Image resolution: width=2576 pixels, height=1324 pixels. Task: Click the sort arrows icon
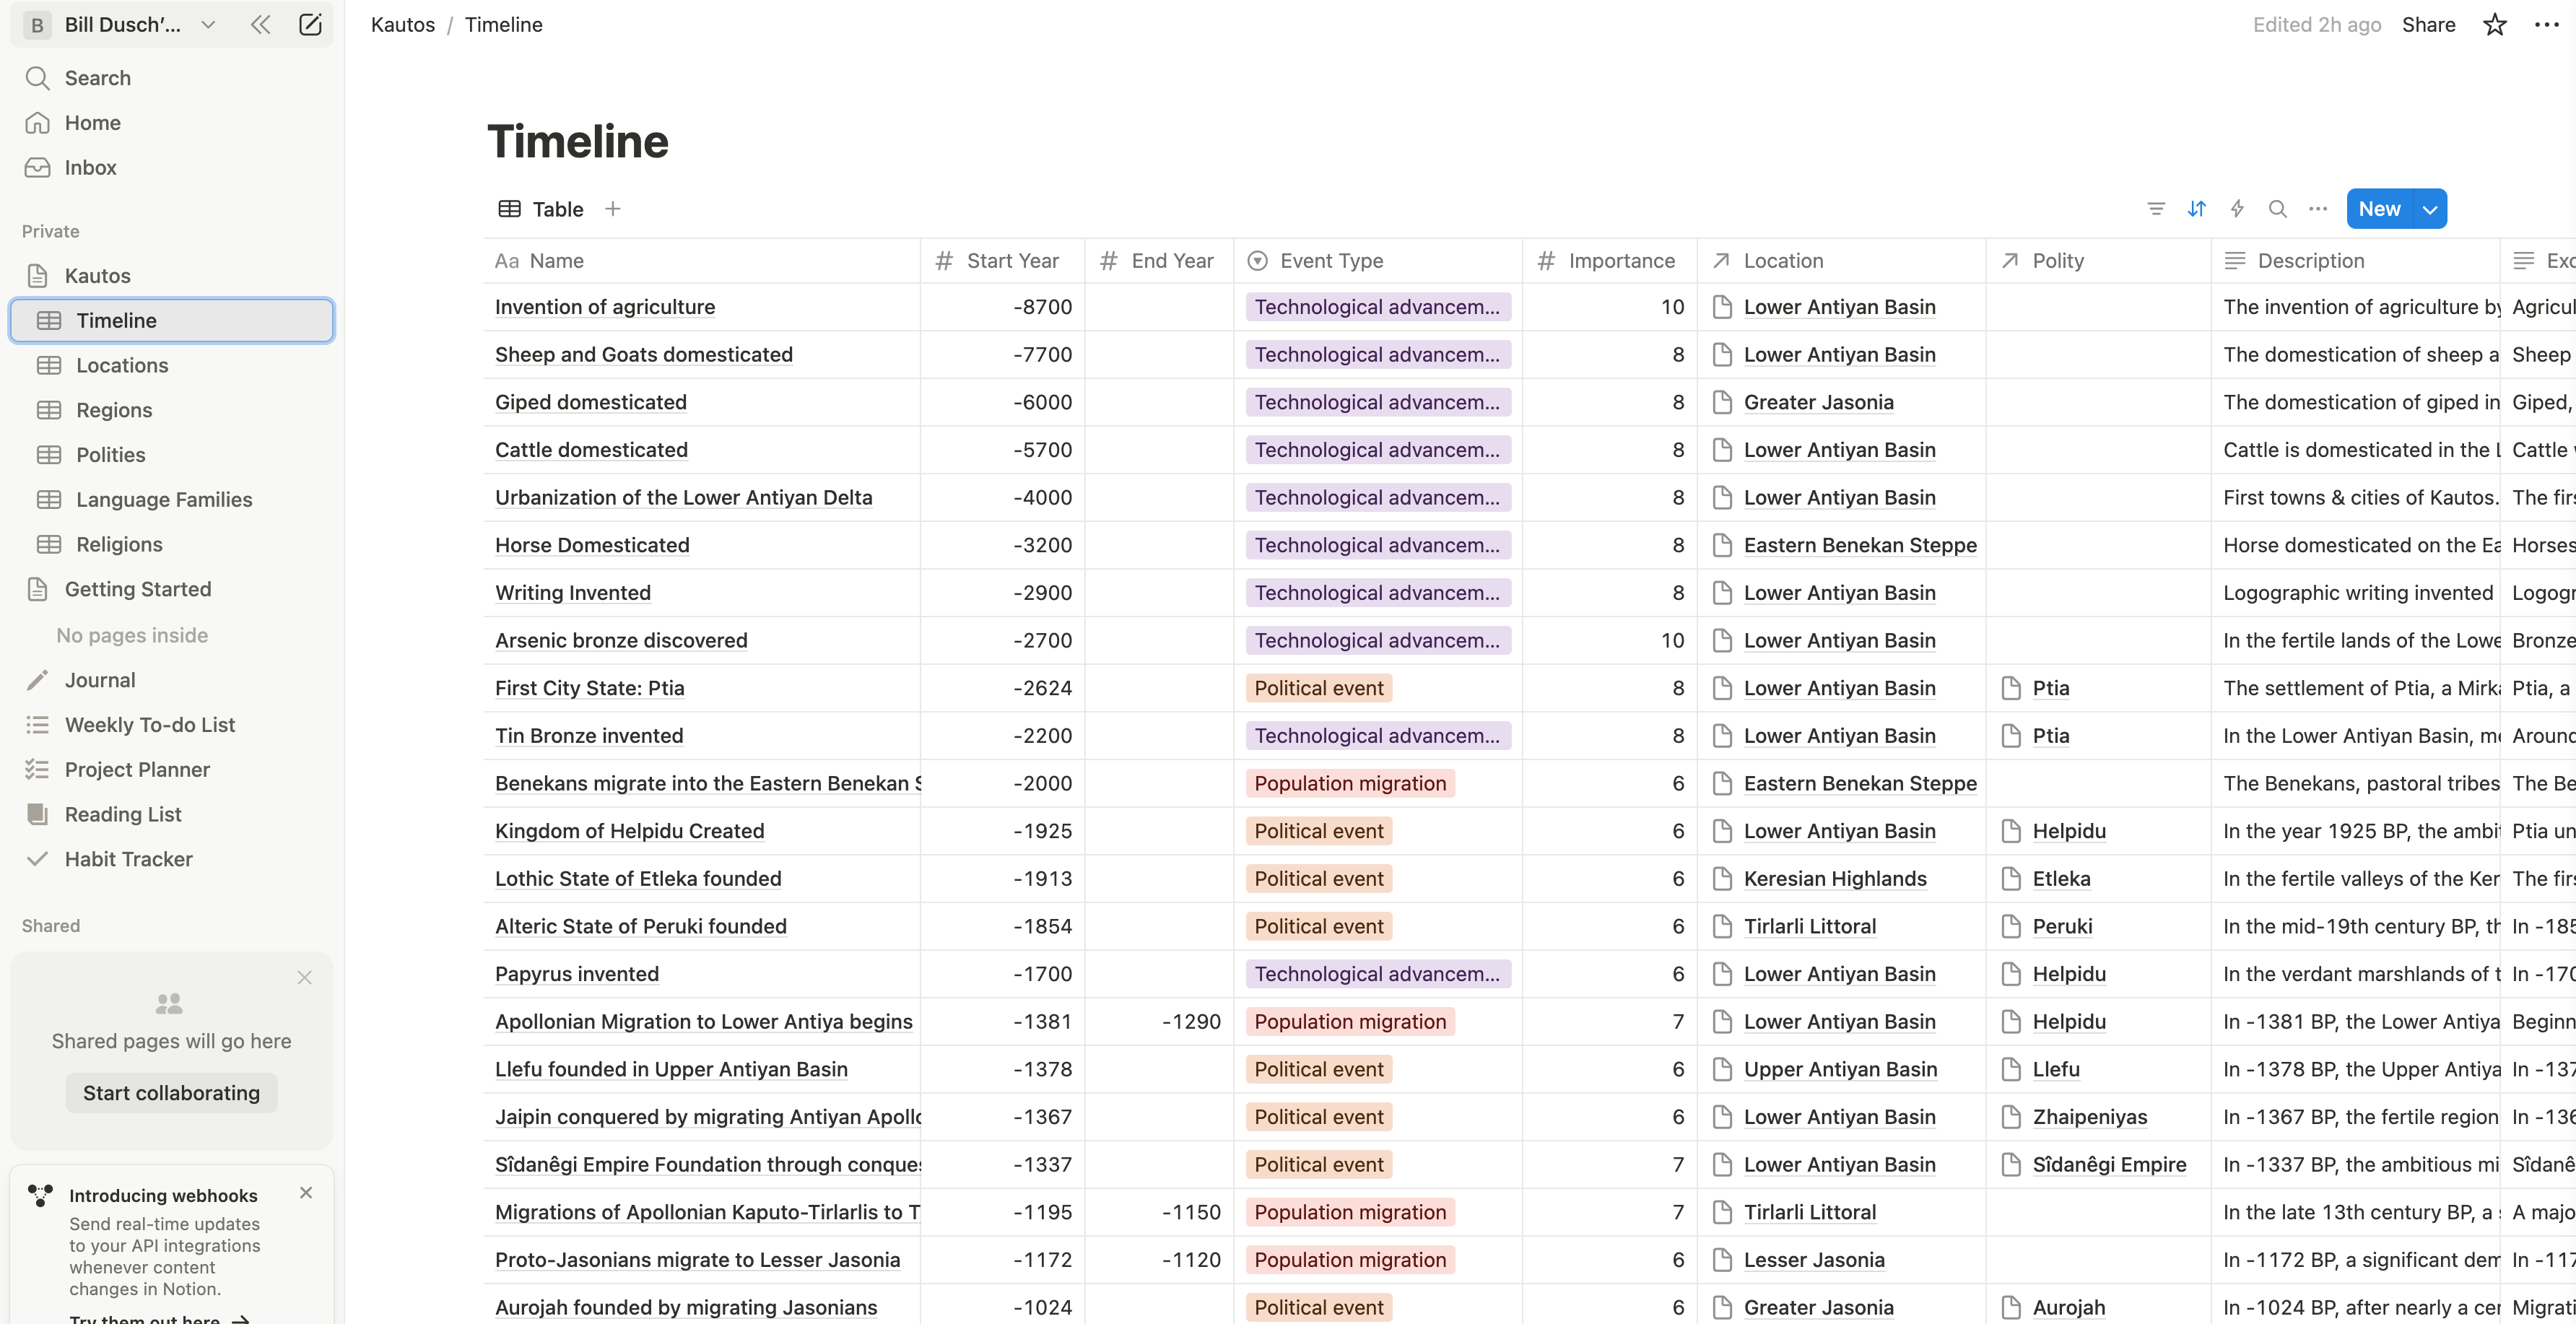click(2196, 209)
